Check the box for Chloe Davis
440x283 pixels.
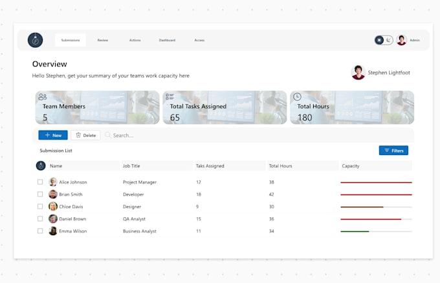40,207
